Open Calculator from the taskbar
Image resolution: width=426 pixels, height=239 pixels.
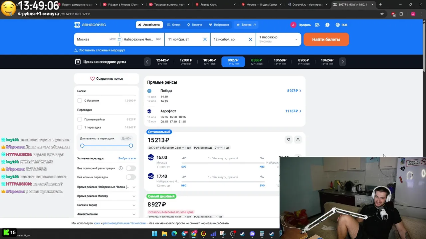[x=262, y=234]
